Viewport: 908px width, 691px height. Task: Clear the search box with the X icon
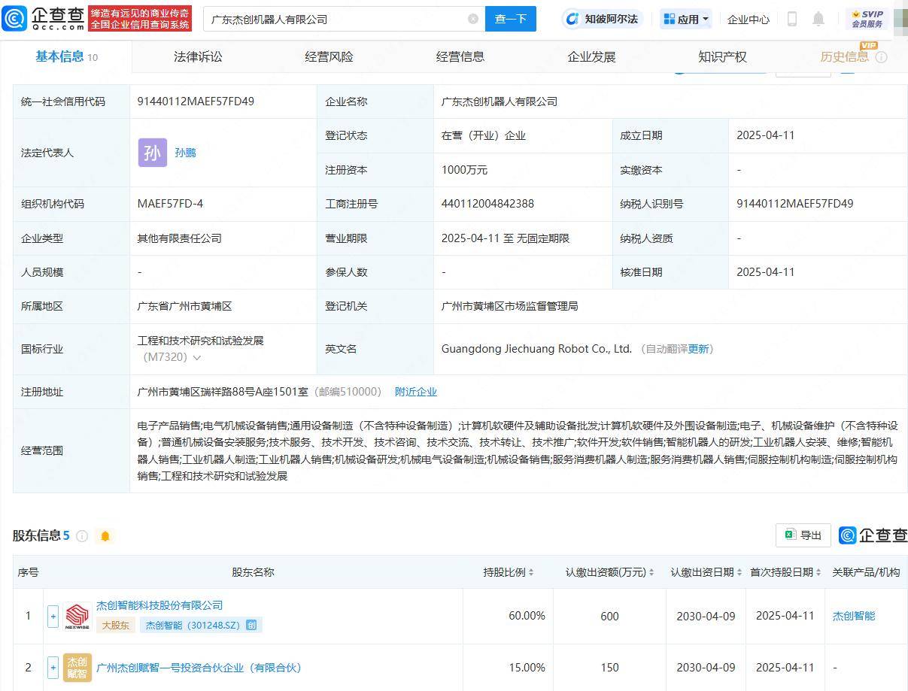(473, 19)
